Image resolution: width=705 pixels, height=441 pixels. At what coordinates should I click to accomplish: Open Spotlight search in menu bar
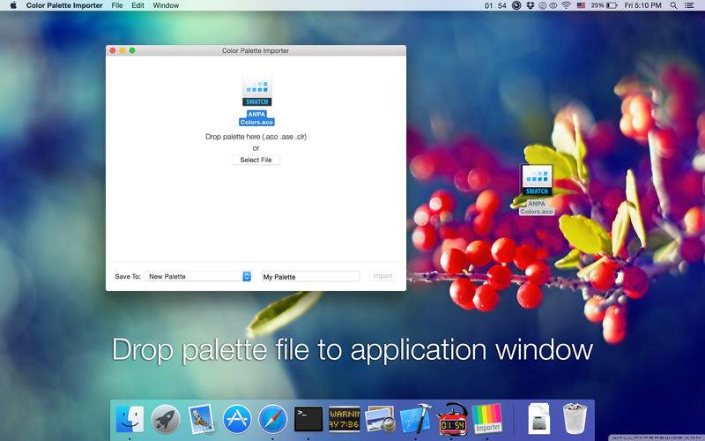(673, 5)
